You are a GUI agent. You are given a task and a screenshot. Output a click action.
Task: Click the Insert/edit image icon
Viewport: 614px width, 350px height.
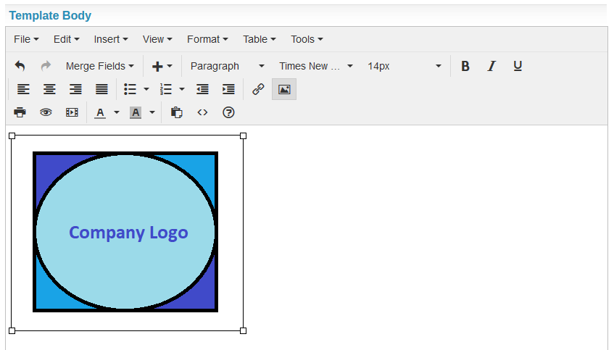(x=284, y=89)
